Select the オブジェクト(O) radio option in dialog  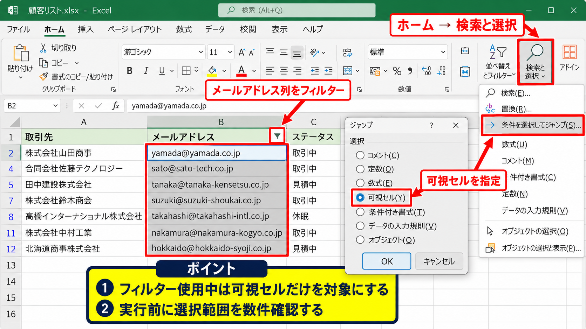(x=360, y=240)
